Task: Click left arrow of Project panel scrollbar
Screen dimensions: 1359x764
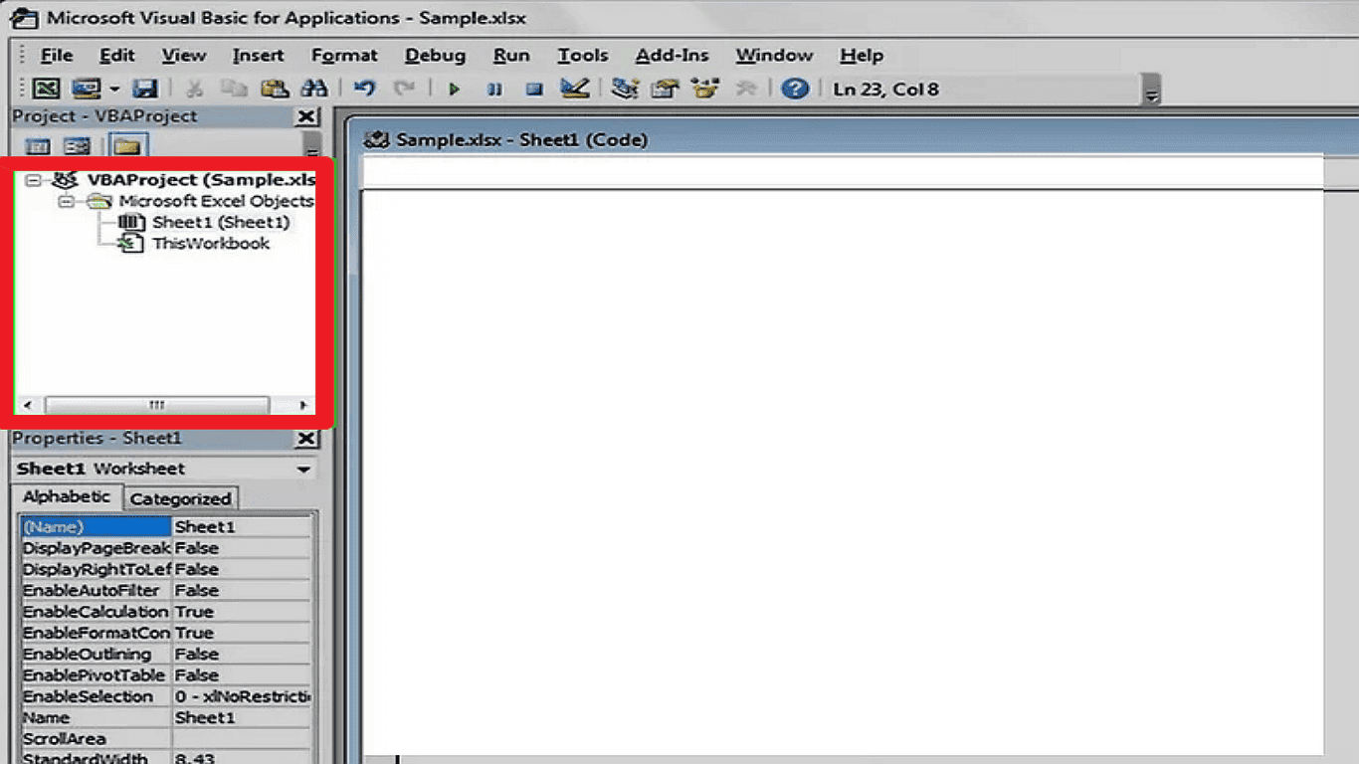Action: click(x=27, y=405)
